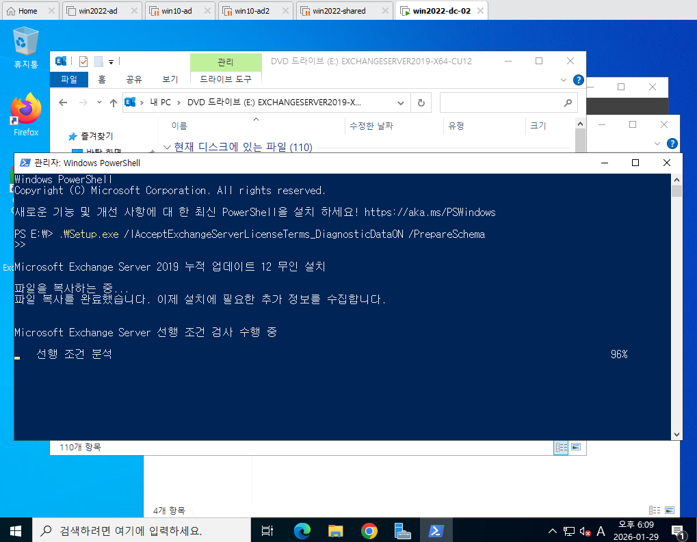Screen dimensions: 697x542
Task: Open the address bar history dropdown
Action: 401,103
